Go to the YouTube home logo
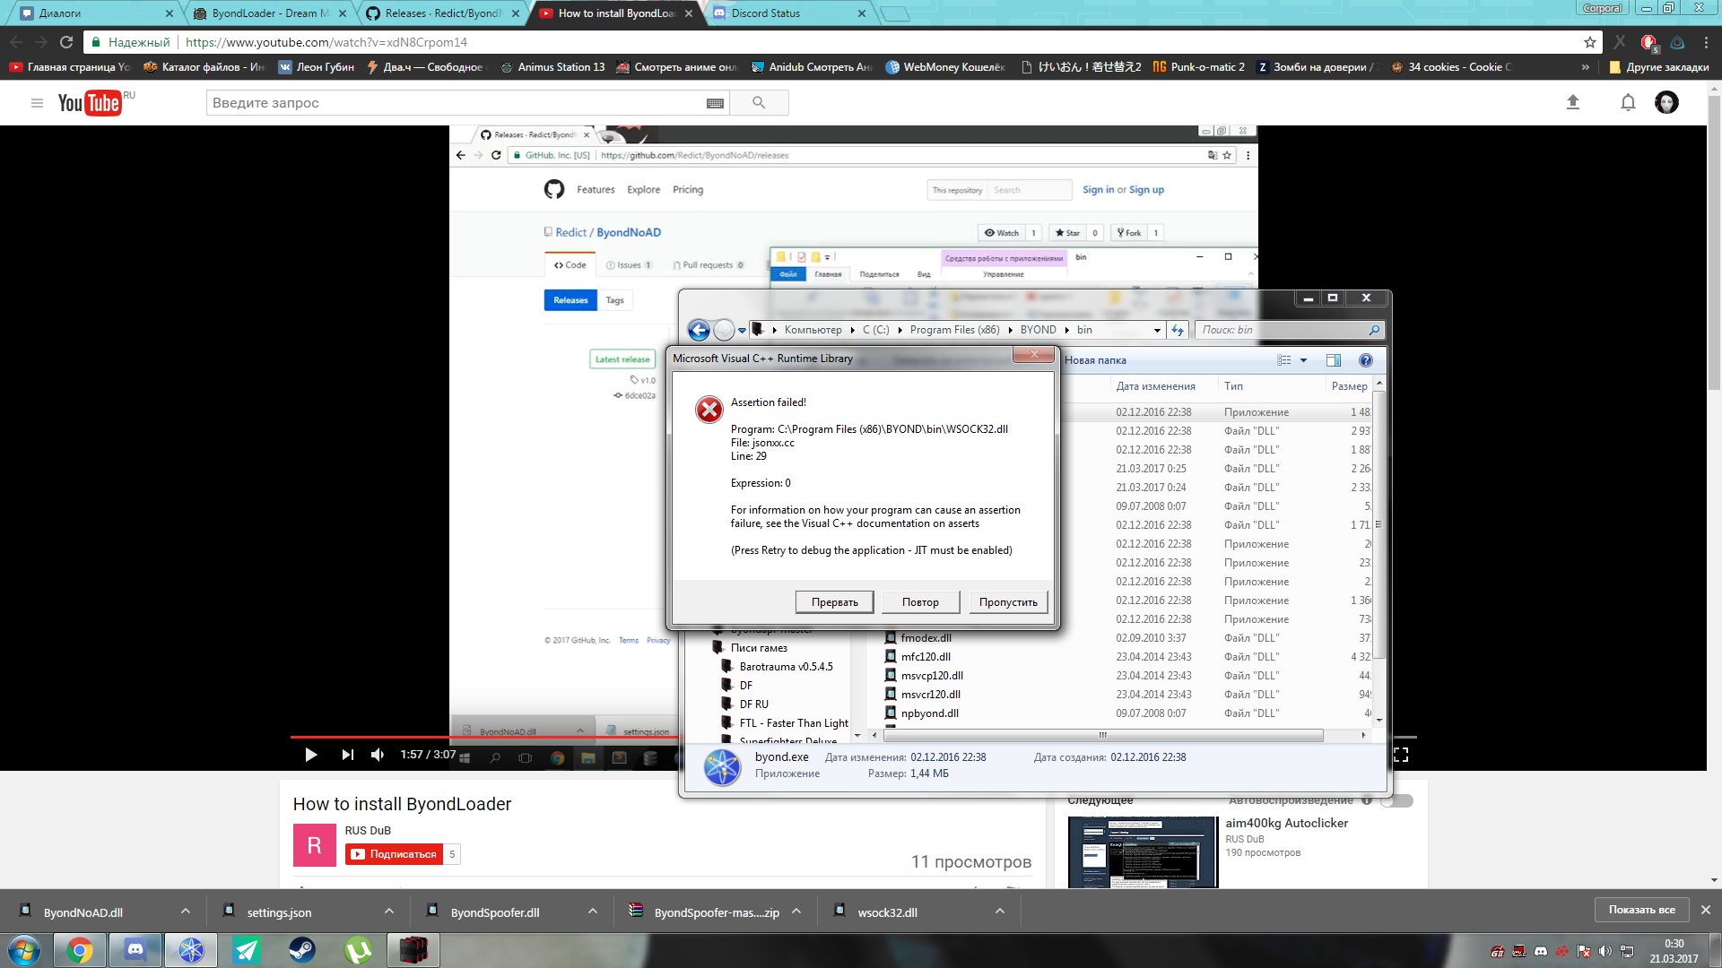 pos(90,103)
